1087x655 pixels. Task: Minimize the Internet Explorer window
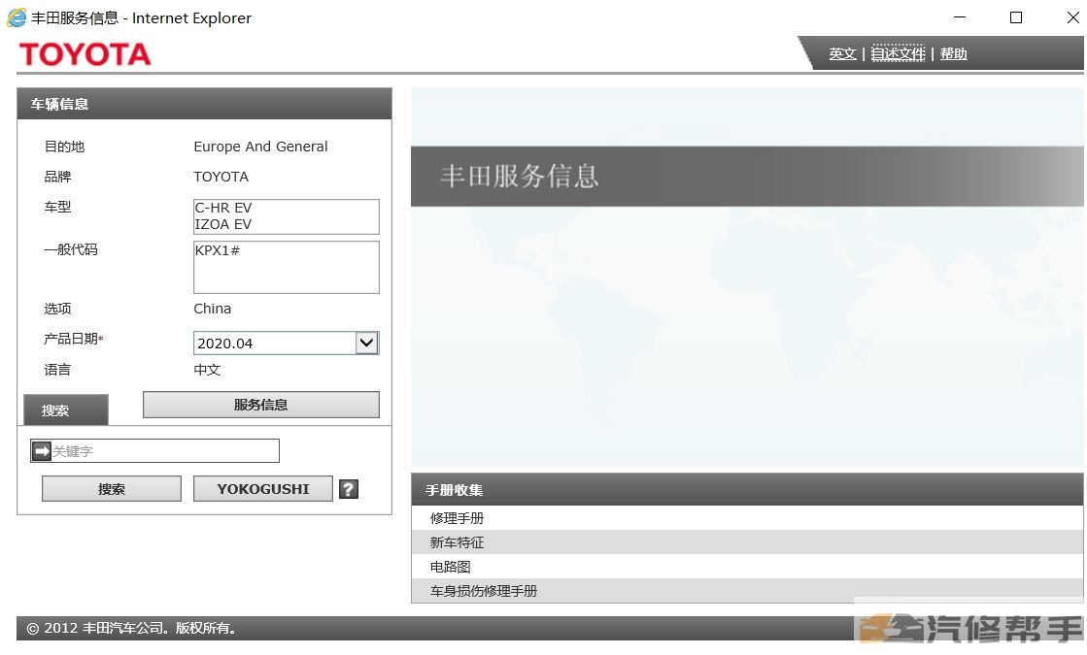960,17
